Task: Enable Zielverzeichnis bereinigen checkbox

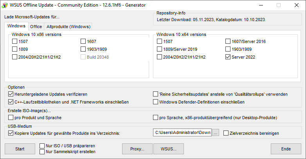Action: (226, 133)
